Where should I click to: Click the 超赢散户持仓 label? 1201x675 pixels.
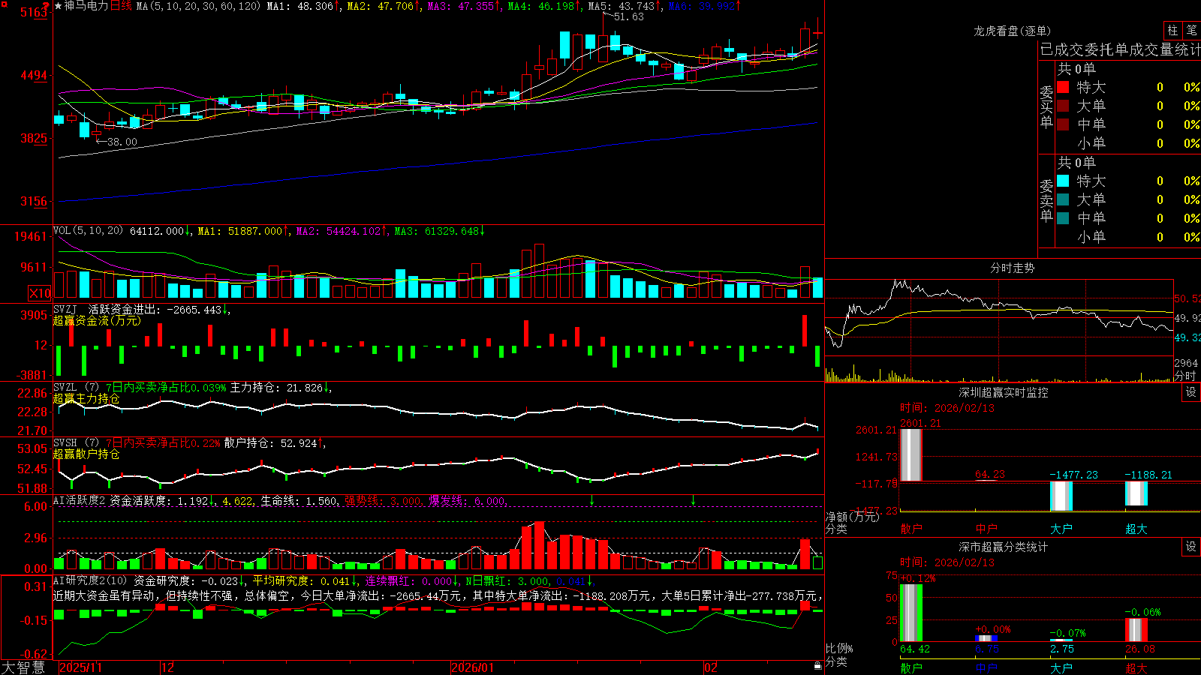pyautogui.click(x=86, y=454)
